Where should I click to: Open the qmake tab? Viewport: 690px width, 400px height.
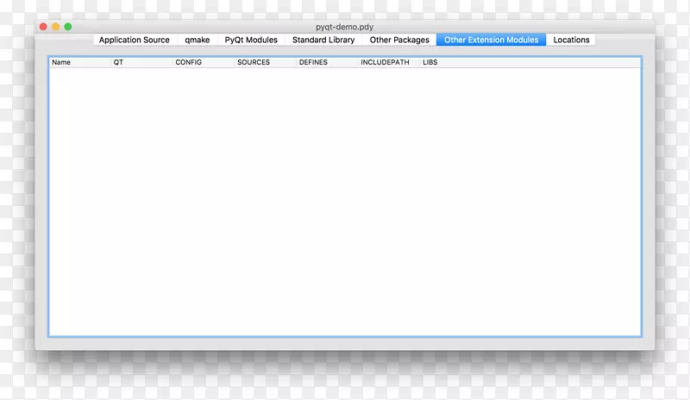click(197, 40)
